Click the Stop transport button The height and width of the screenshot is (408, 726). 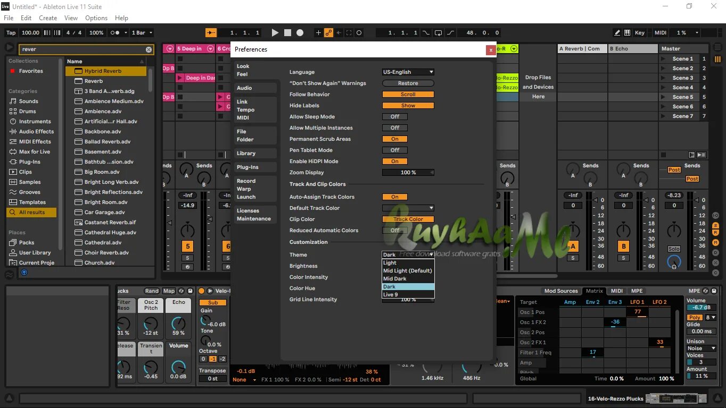coord(287,32)
